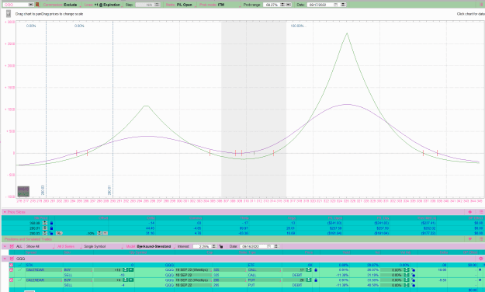This screenshot has width=485, height=292.
Task: Click the top Date field showing 09/17/2022
Action: click(x=320, y=5)
